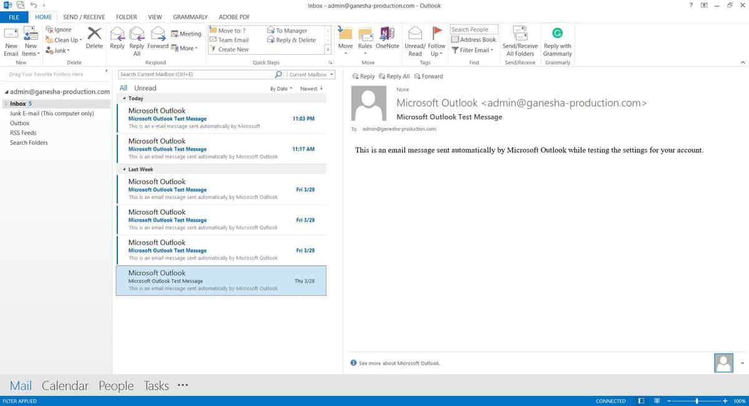Open the Address Book
The width and height of the screenshot is (749, 406).
click(x=474, y=39)
